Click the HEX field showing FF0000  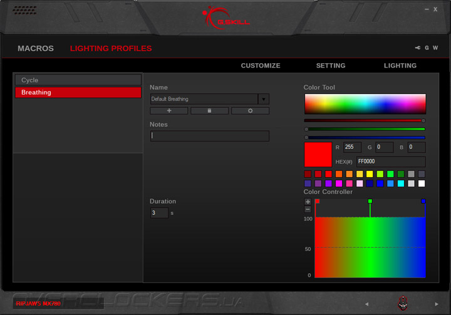[391, 162]
